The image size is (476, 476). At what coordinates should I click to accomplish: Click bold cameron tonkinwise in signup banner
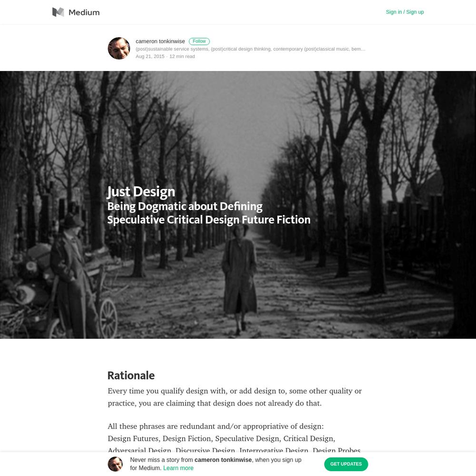coord(223,460)
